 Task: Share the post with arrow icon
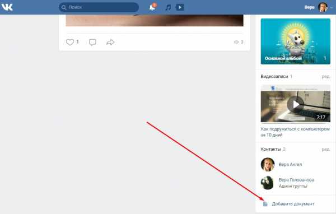[110, 42]
